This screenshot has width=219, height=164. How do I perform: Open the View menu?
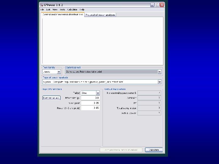click(x=55, y=9)
